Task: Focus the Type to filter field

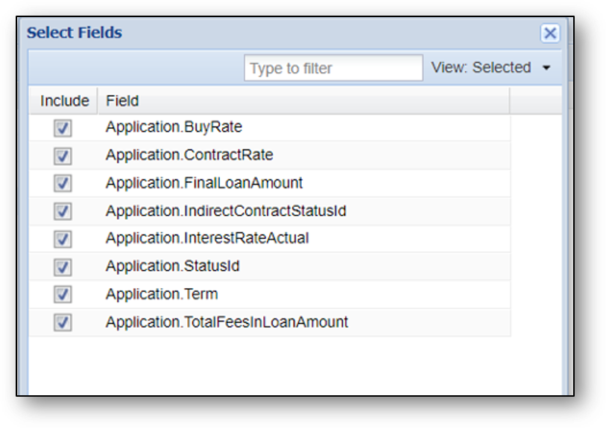Action: click(x=333, y=68)
